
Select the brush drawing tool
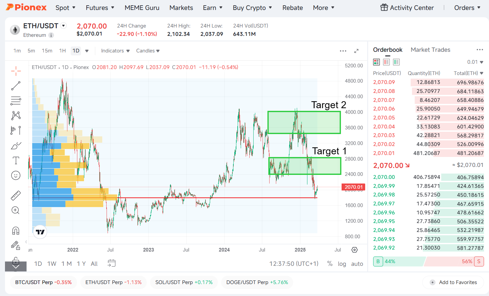(16, 146)
